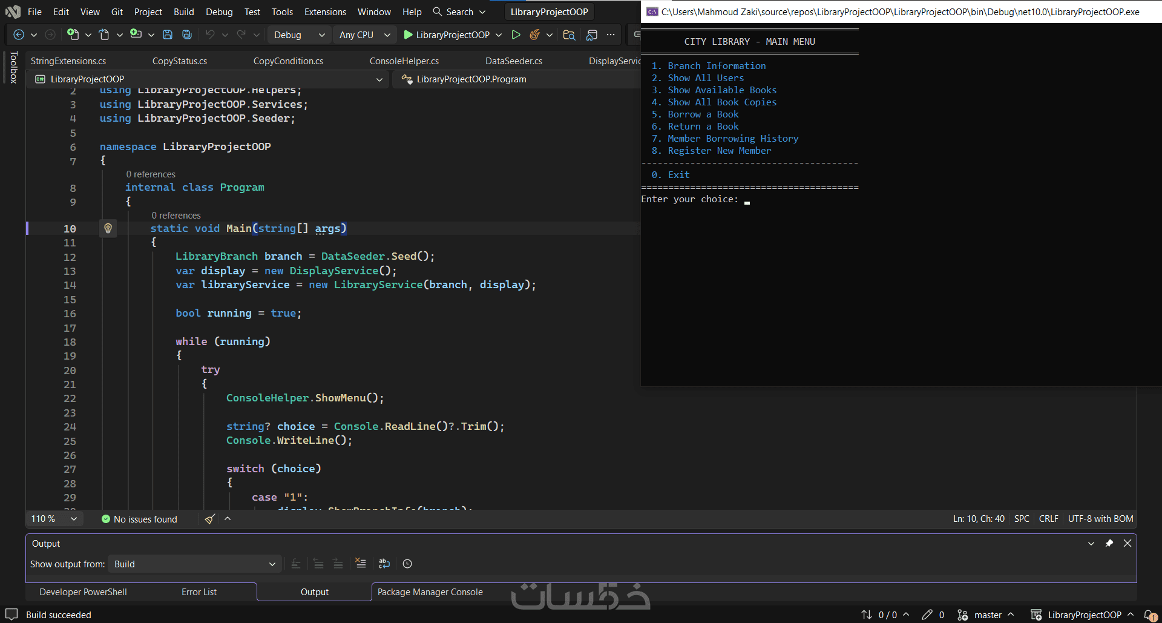Click the Find in Files toolbar icon
This screenshot has width=1162, height=623.
(569, 35)
